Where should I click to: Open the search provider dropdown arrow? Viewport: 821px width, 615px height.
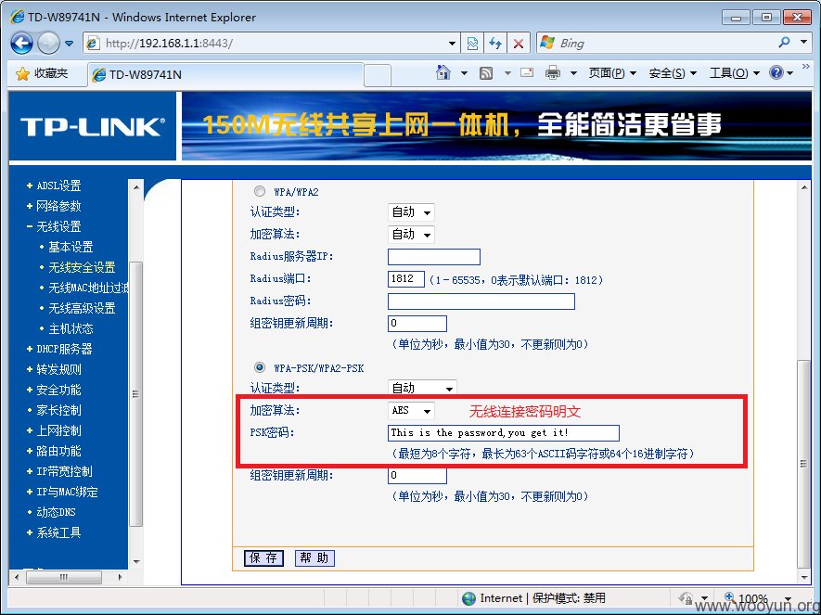pos(803,42)
